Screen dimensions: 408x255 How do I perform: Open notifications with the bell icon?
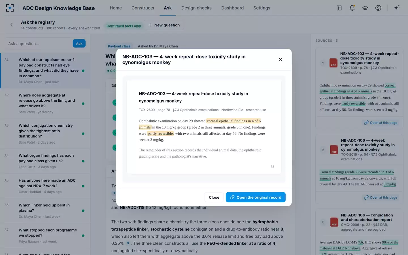point(352,8)
